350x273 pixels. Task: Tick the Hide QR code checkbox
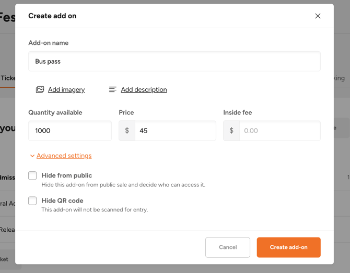pos(32,200)
